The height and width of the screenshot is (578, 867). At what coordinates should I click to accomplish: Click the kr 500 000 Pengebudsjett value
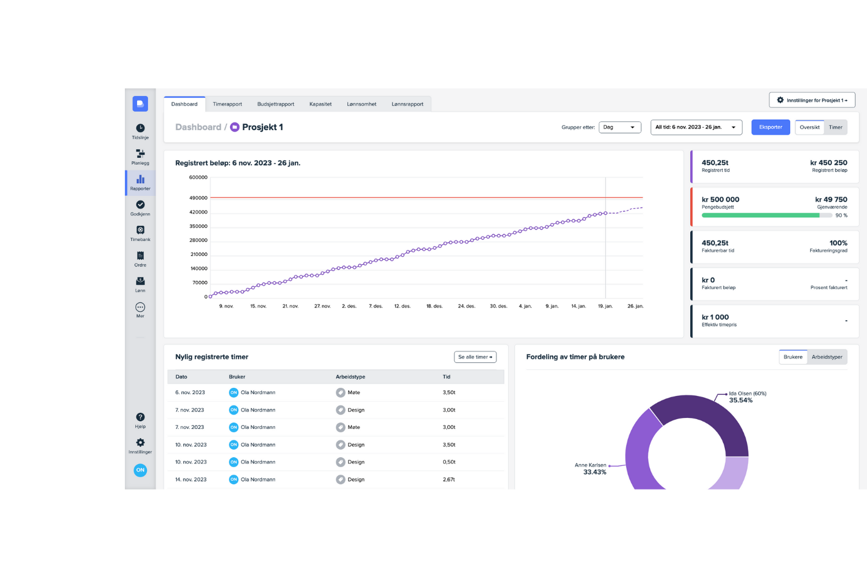click(720, 199)
